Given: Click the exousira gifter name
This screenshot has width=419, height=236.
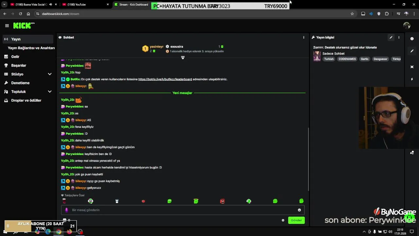Looking at the screenshot, I should [177, 47].
